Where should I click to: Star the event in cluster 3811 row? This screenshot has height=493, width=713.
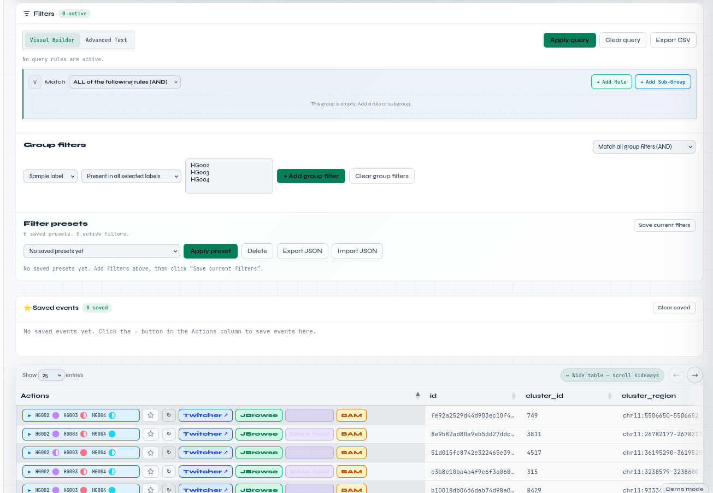pos(151,434)
